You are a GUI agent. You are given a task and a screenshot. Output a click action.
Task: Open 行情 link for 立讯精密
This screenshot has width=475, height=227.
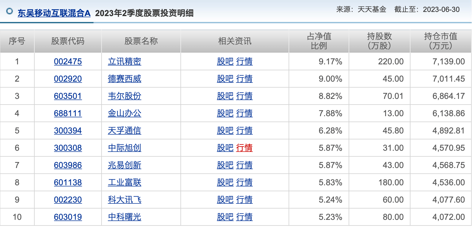tap(244, 62)
